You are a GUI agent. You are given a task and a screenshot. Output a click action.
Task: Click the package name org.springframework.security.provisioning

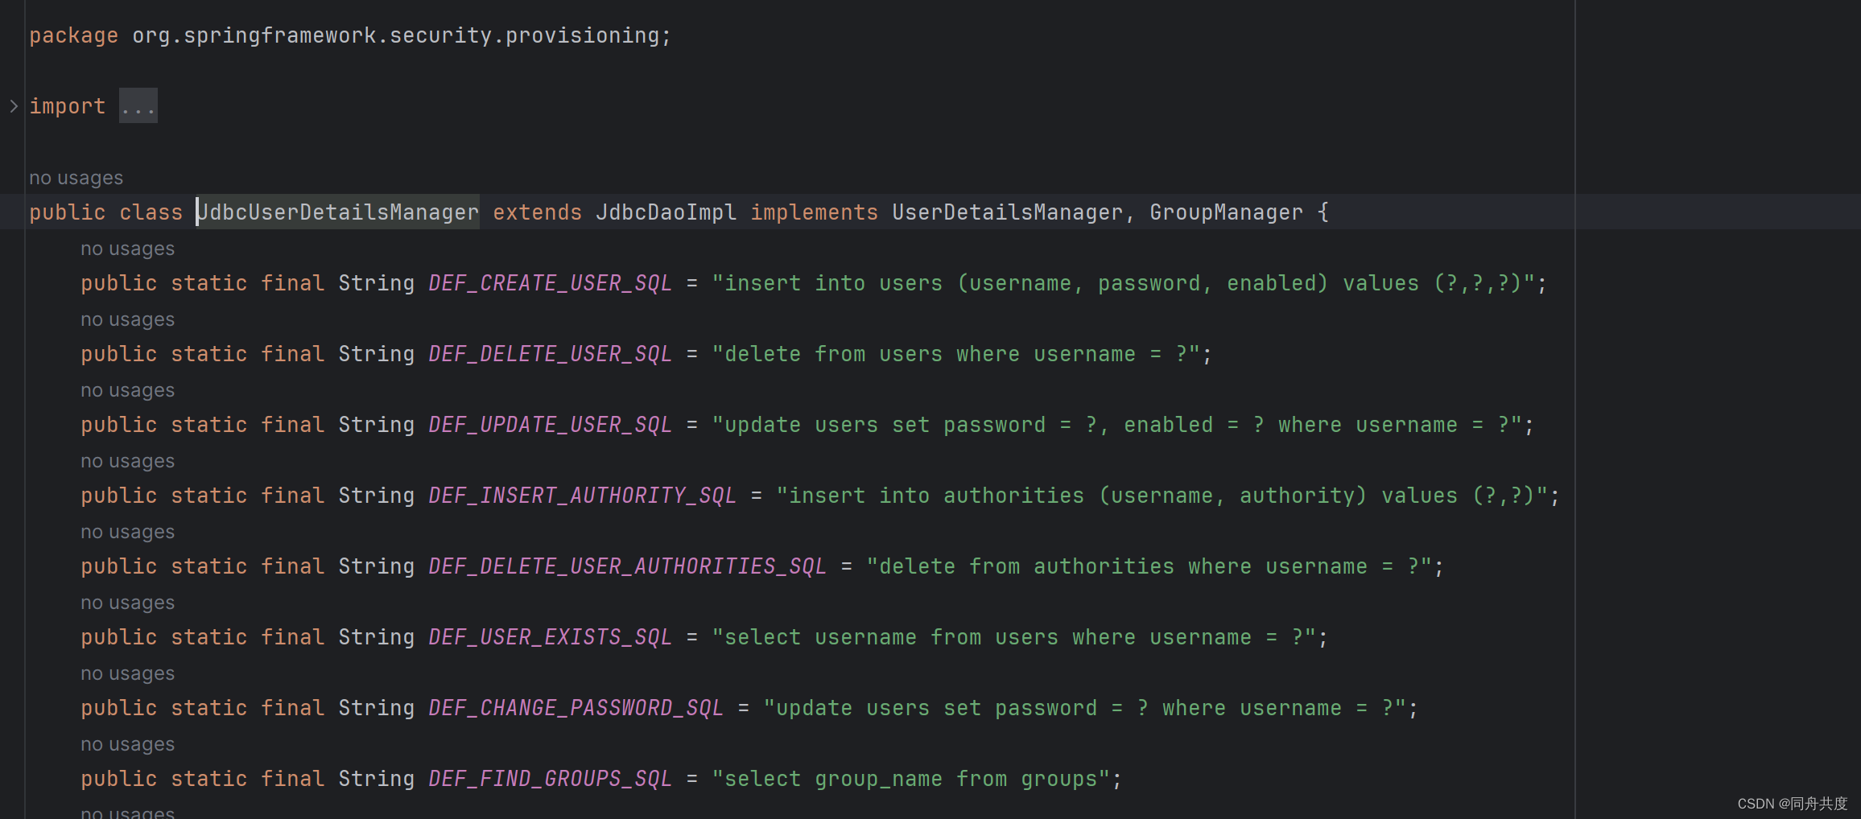(395, 35)
